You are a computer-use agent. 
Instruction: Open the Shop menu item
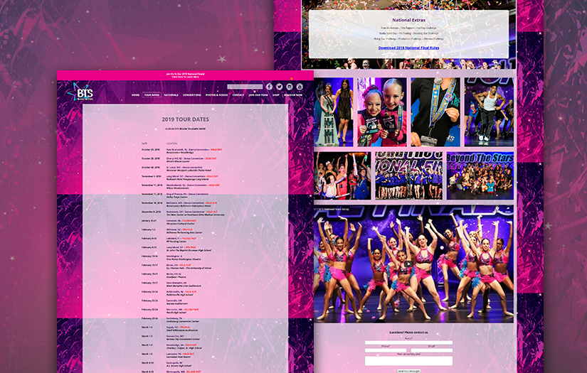click(x=276, y=95)
